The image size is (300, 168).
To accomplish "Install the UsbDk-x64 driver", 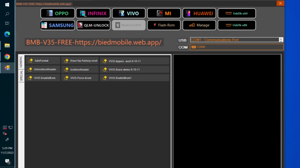I will pyautogui.click(x=237, y=13).
